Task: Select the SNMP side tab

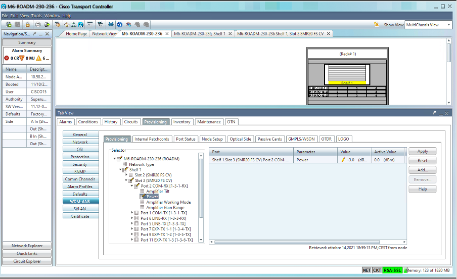Action: click(80, 172)
